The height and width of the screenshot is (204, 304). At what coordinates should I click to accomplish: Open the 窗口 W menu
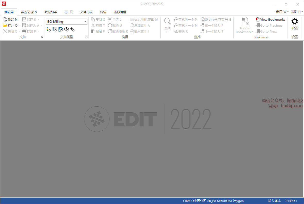pos(282,12)
